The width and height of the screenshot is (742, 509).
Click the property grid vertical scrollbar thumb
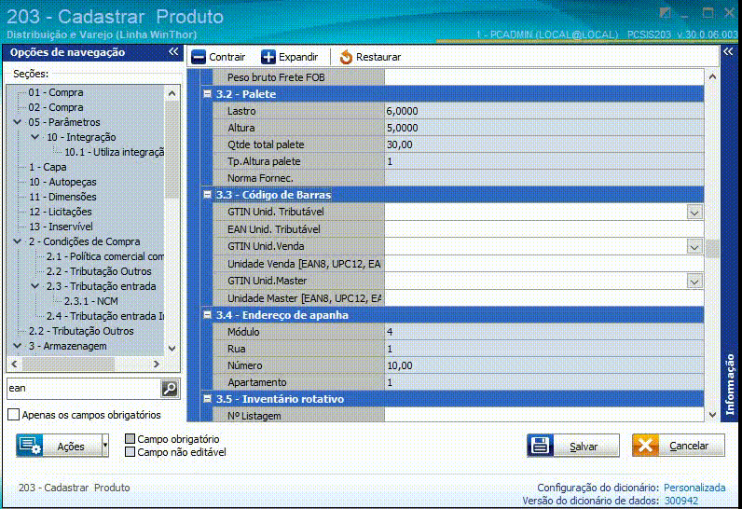pyautogui.click(x=713, y=248)
